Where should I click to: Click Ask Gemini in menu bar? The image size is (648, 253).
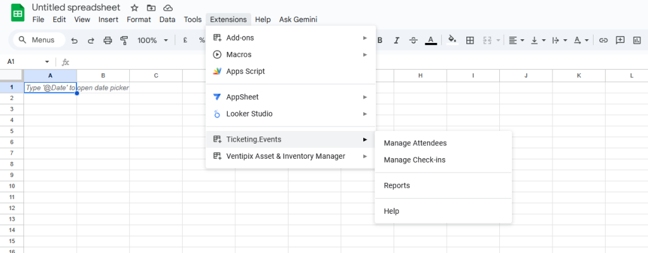[298, 20]
